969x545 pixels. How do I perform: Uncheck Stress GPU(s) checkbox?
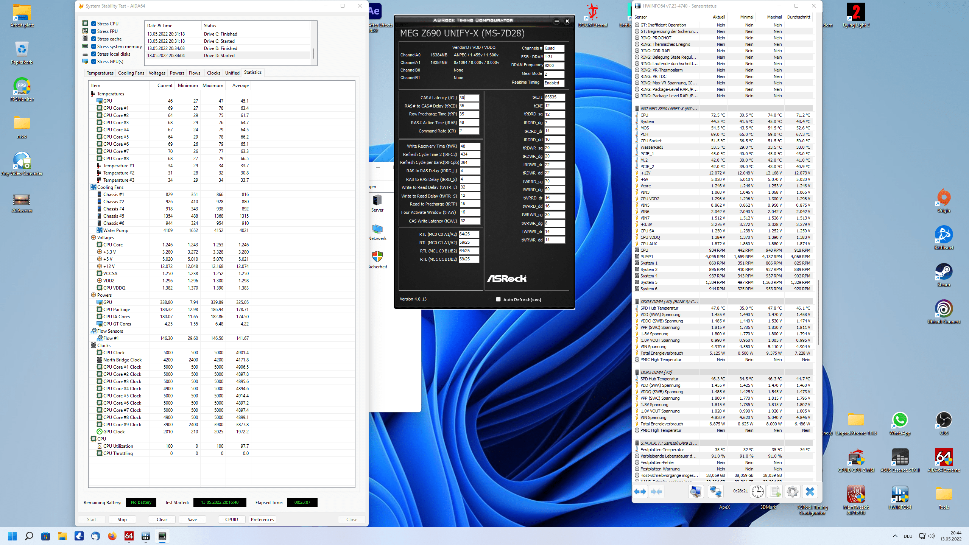93,61
